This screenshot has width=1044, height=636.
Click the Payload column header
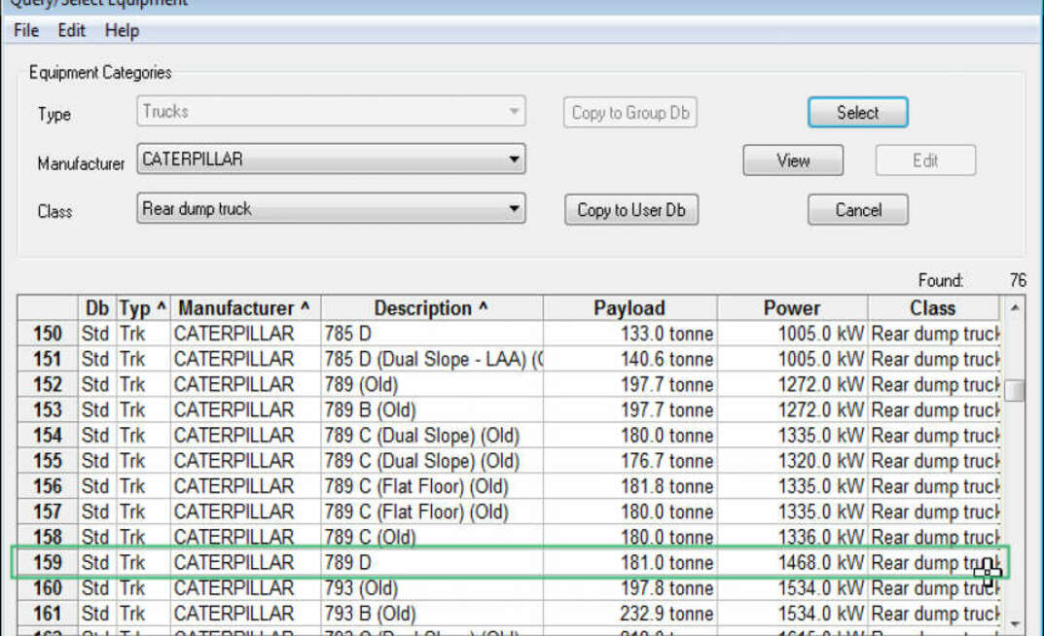(629, 308)
